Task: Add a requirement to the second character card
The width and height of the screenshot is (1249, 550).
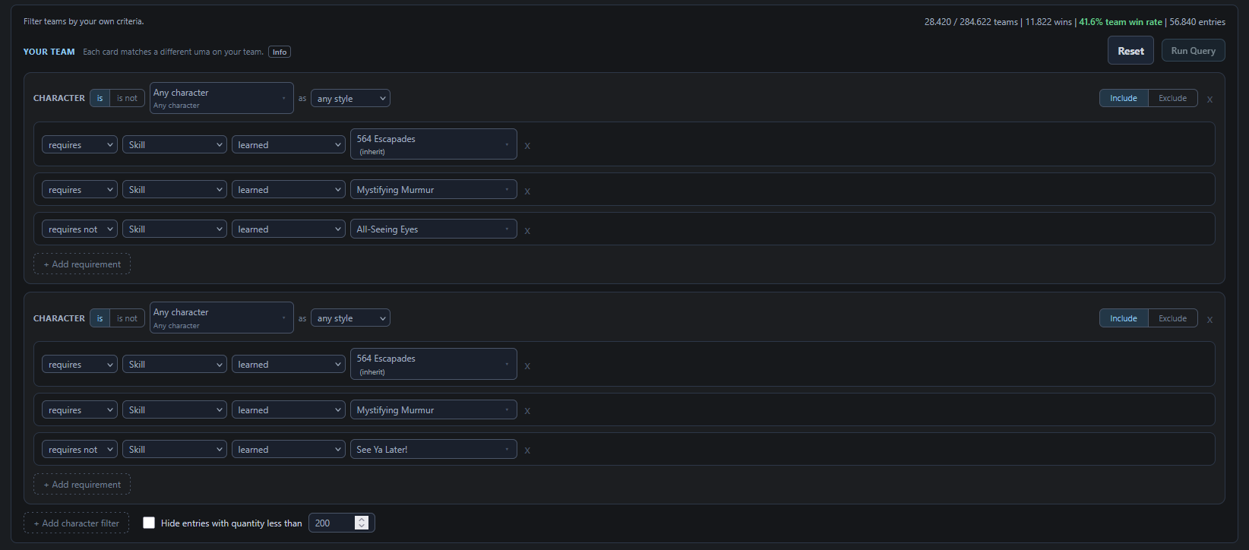Action: point(82,484)
